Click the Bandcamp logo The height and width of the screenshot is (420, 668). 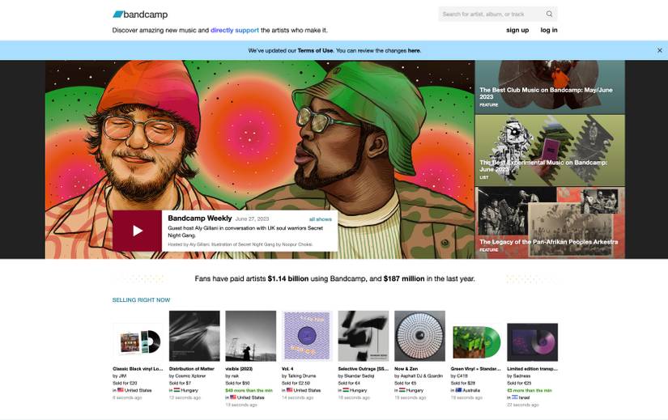[140, 15]
